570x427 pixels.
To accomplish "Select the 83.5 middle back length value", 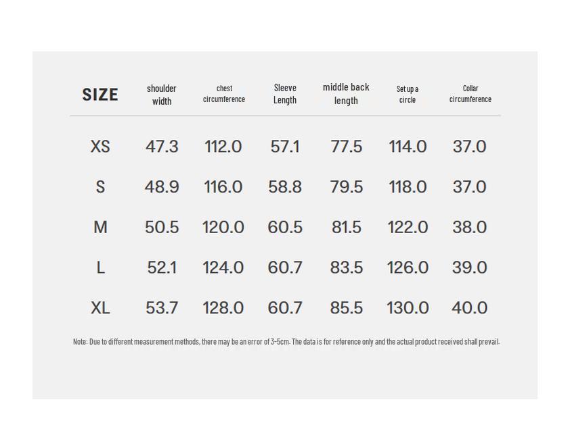I will (x=347, y=268).
